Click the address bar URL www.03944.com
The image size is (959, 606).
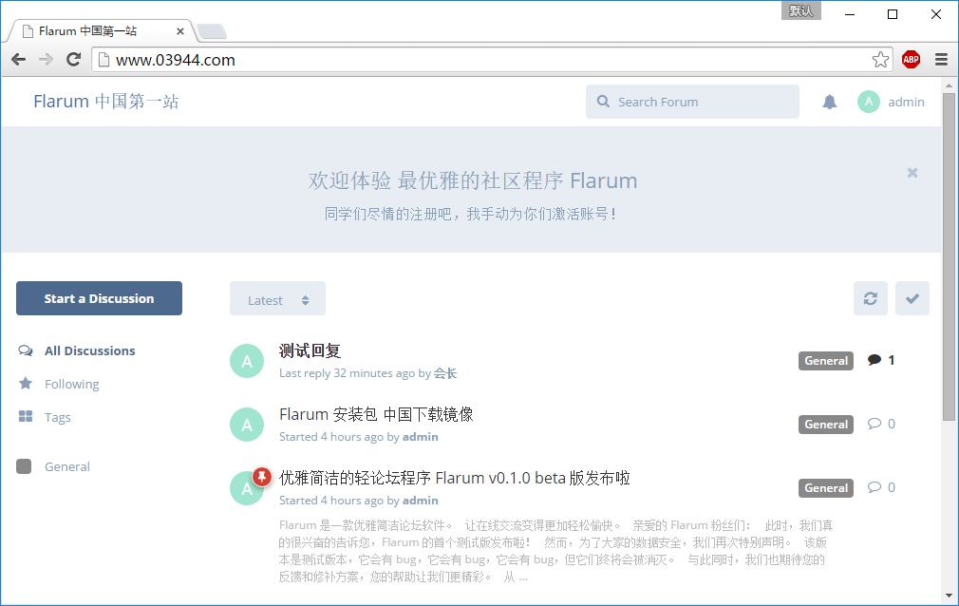tap(175, 60)
